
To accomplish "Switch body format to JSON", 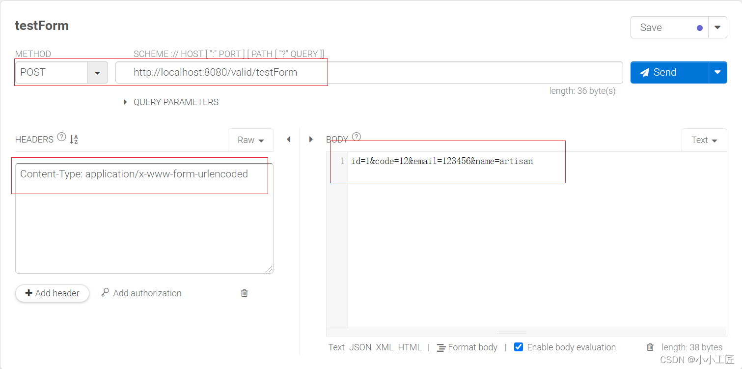I will [360, 347].
